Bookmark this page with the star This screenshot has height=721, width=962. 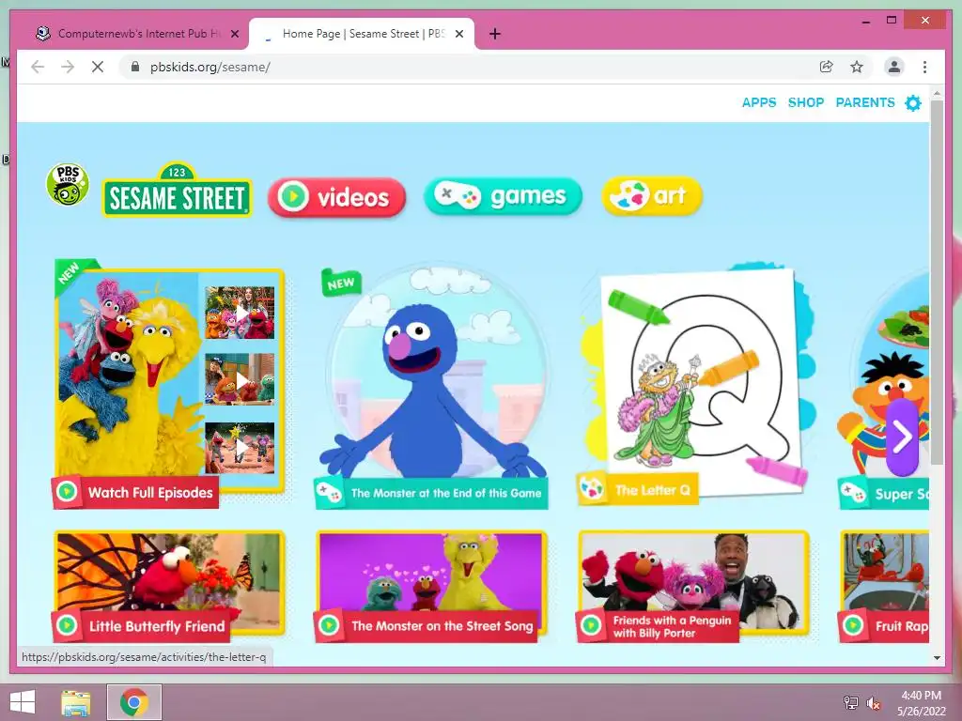pos(857,67)
